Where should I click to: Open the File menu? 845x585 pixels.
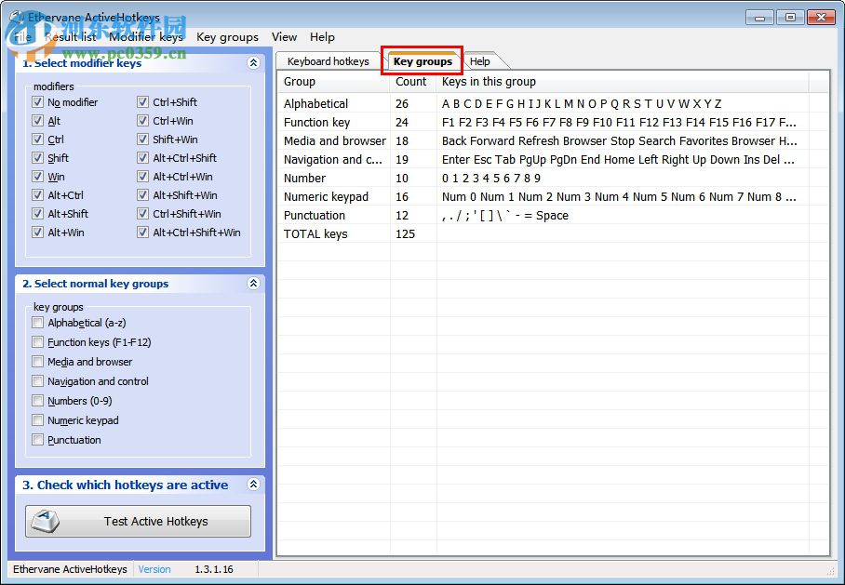click(22, 37)
